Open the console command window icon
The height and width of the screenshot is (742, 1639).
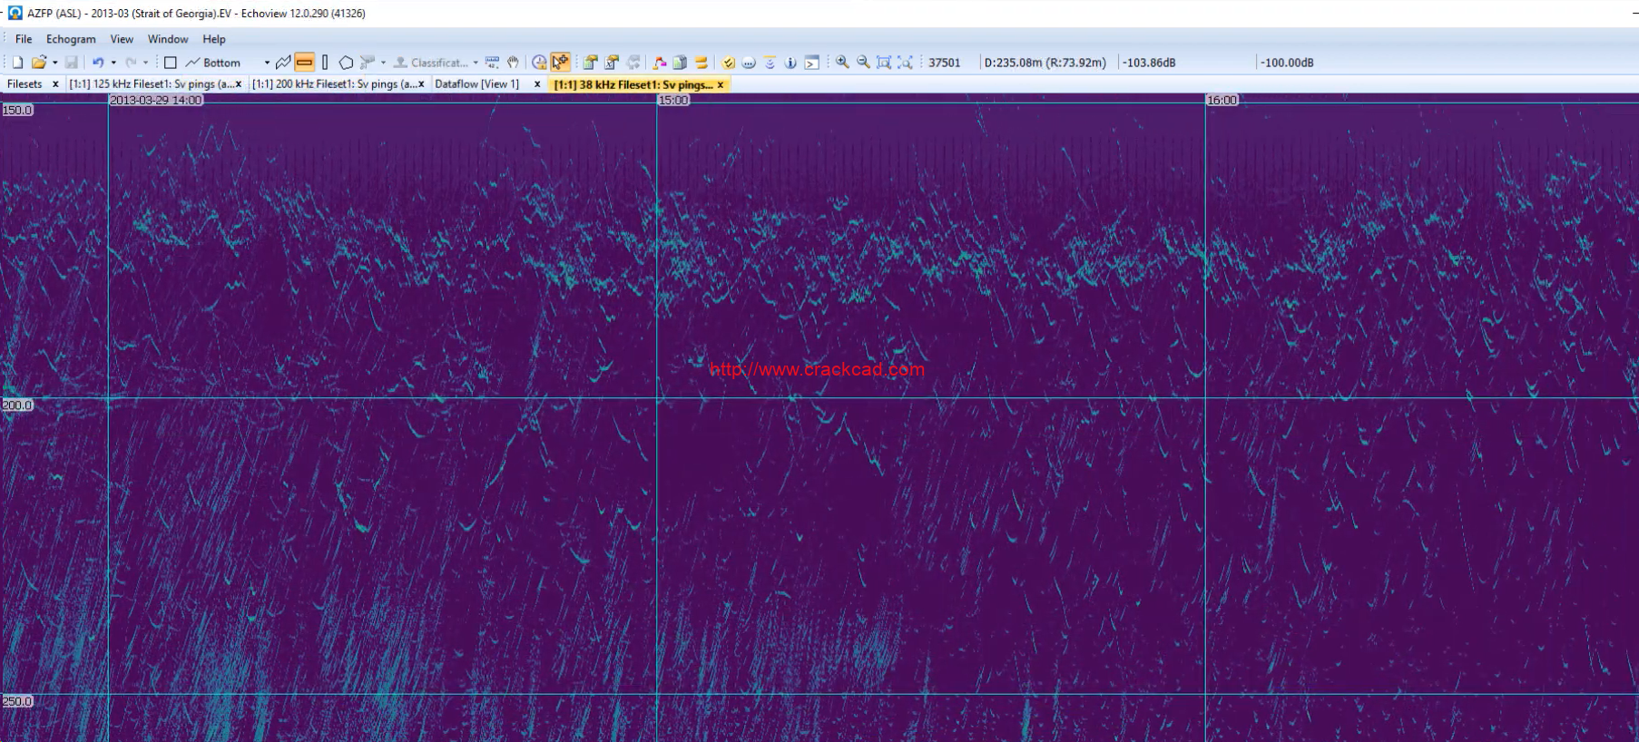pyautogui.click(x=812, y=63)
